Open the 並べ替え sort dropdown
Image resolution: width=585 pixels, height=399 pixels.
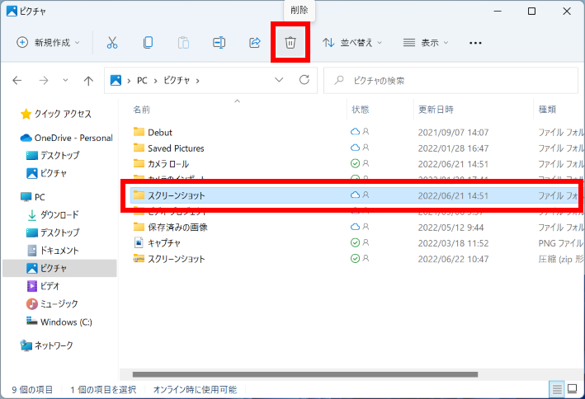click(x=352, y=43)
